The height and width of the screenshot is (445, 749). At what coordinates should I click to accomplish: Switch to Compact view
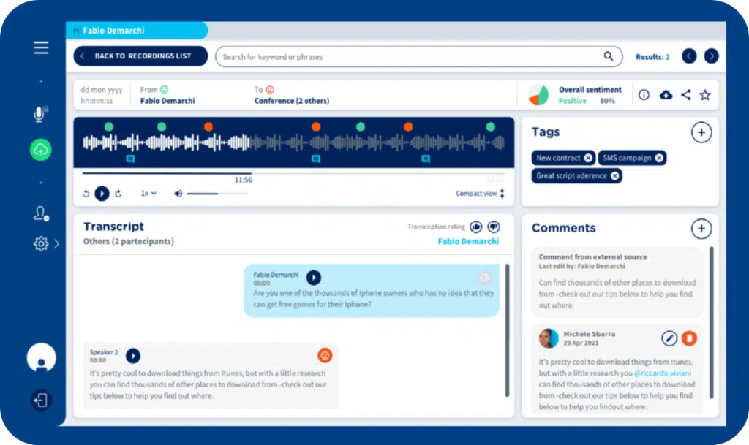(x=476, y=193)
